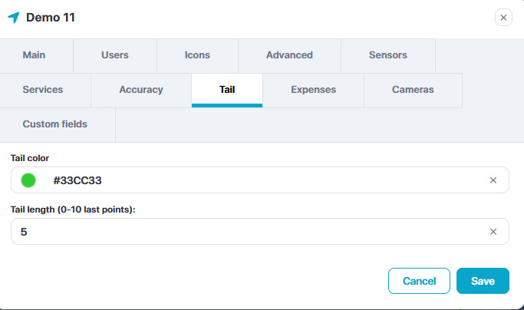Close the Demo 11 dialog
This screenshot has width=524, height=310.
pos(503,18)
